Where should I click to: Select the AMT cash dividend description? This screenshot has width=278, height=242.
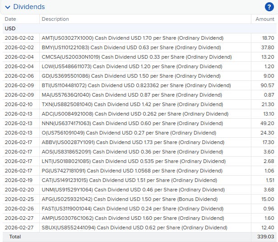(x=132, y=38)
